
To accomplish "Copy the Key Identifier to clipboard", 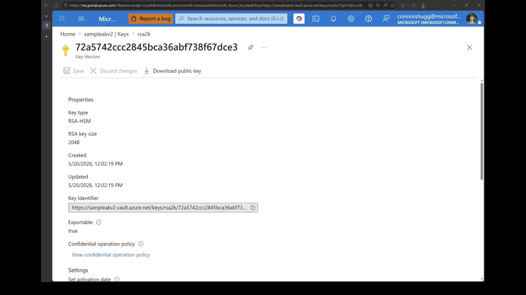I will click(253, 207).
